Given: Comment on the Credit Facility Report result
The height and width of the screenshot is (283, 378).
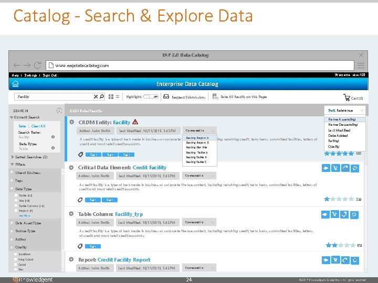Looking at the screenshot, I should pyautogui.click(x=355, y=260).
